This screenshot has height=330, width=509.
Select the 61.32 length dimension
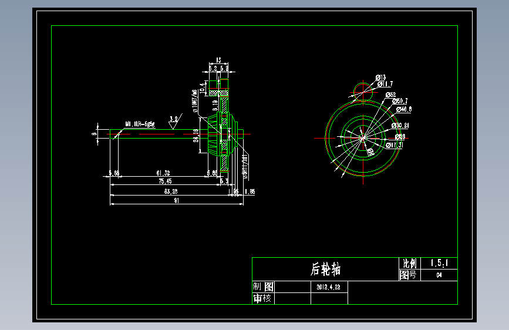[163, 173]
